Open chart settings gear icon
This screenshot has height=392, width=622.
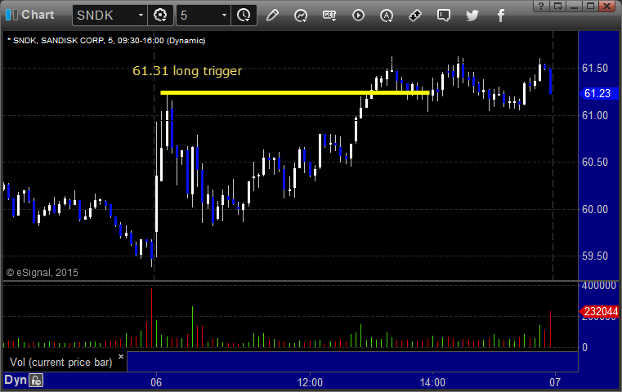pyautogui.click(x=160, y=16)
